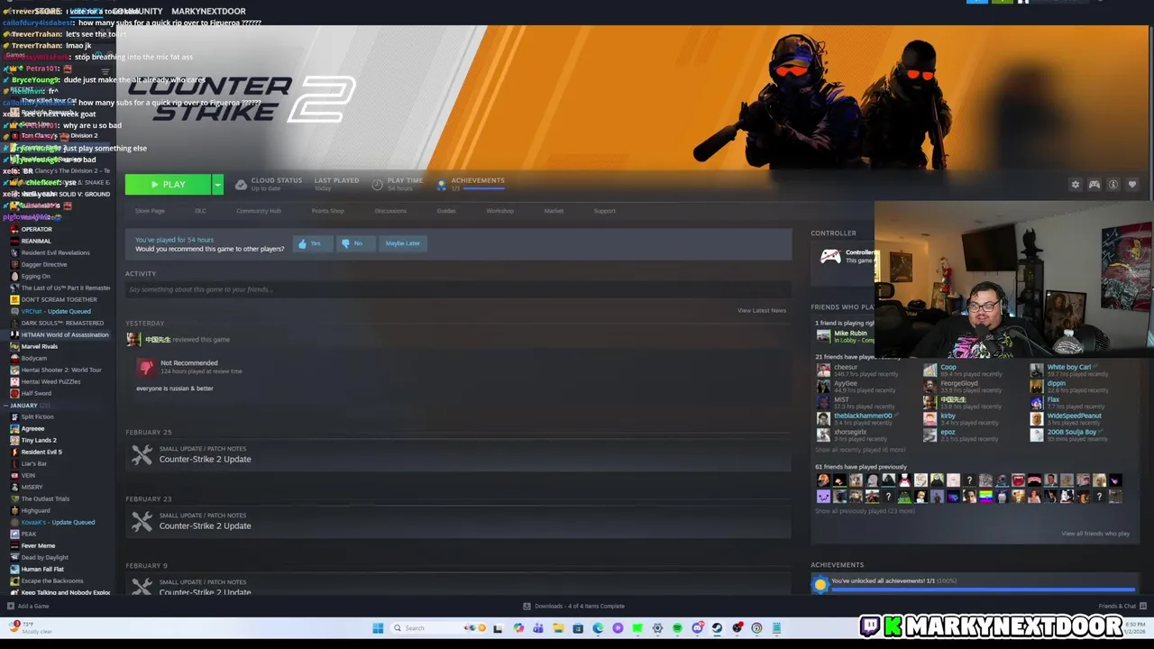The height and width of the screenshot is (649, 1154).
Task: Open the game settings gear icon
Action: (1075, 185)
